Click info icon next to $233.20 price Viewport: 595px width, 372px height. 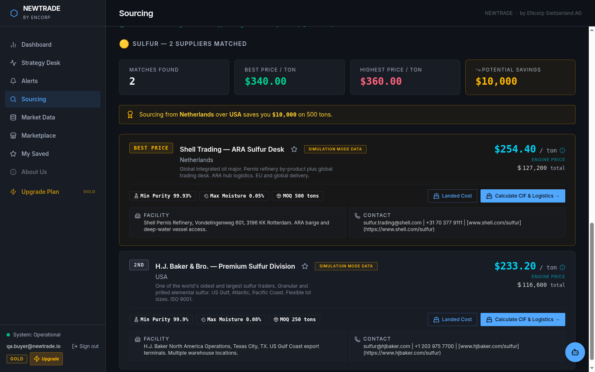coord(562,267)
